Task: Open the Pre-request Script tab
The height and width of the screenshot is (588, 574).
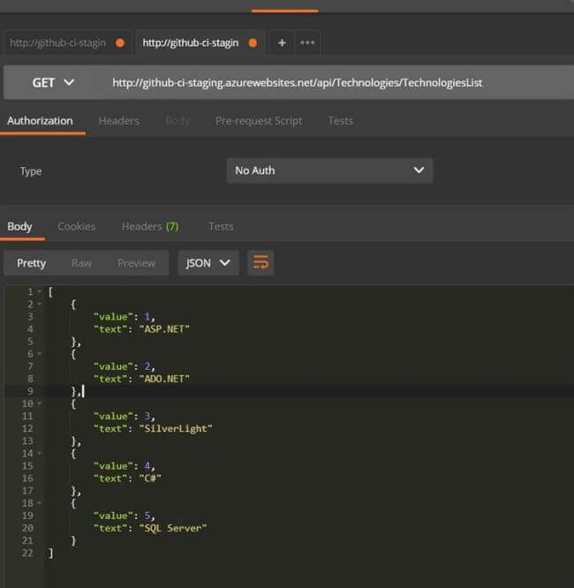Action: 259,121
